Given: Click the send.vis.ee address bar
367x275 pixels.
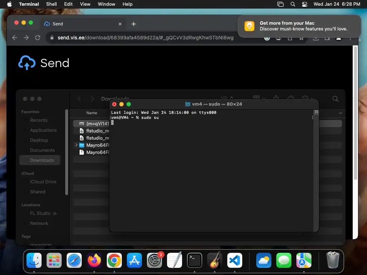Looking at the screenshot, I should pyautogui.click(x=146, y=38).
